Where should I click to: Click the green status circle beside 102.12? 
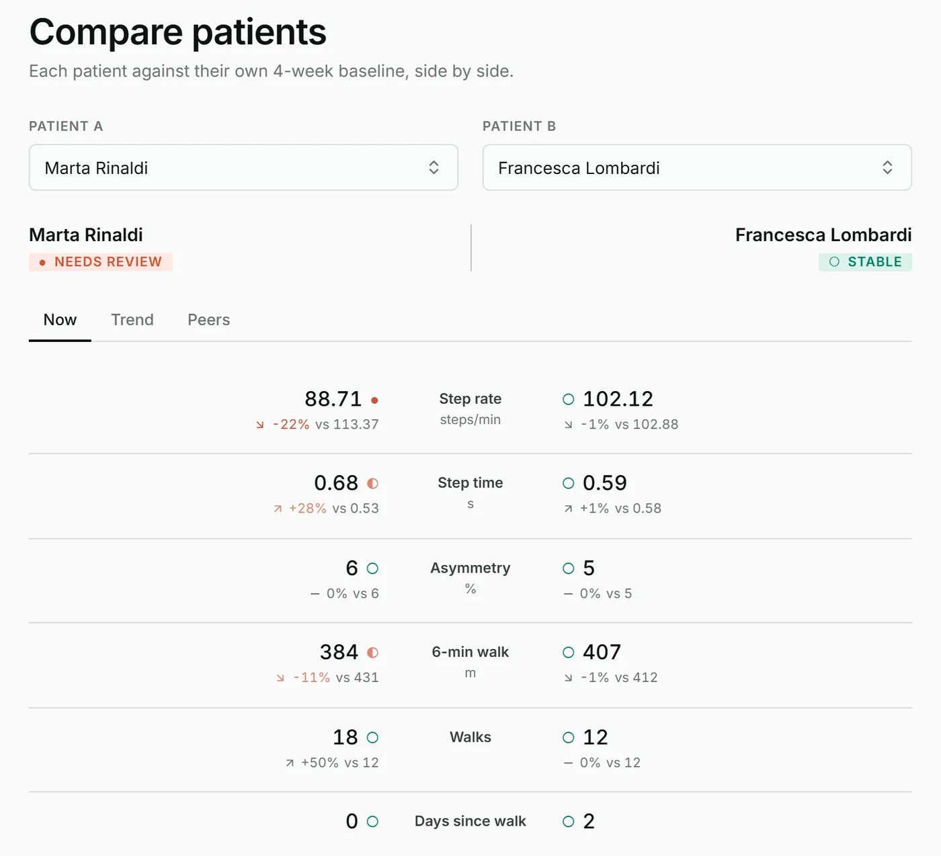[x=568, y=399]
